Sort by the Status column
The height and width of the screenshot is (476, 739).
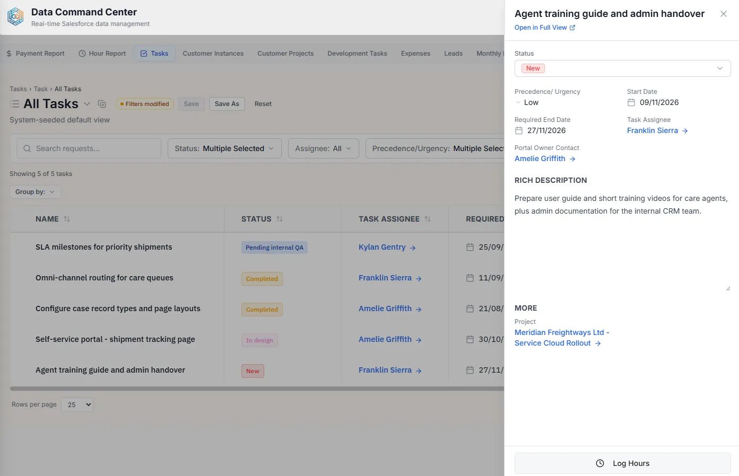click(262, 219)
